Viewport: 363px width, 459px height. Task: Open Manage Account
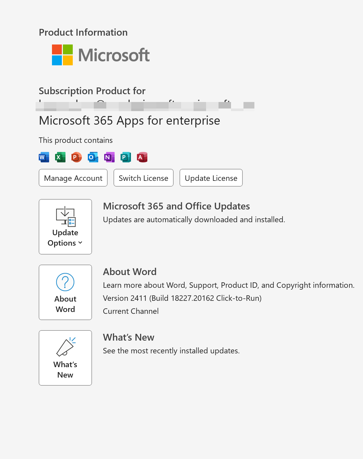tap(73, 178)
